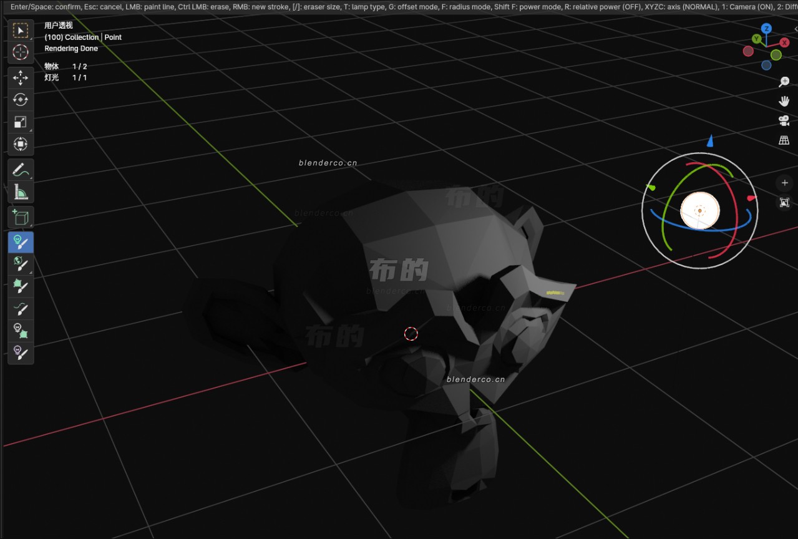Viewport: 798px width, 539px height.
Task: Click the "Rendering Done" status text
Action: pyautogui.click(x=71, y=49)
